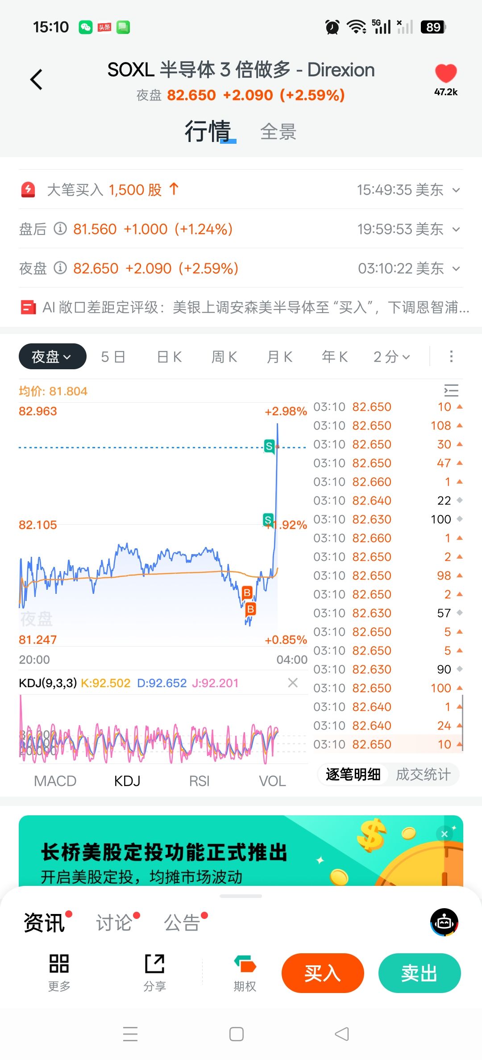Tap the info icon beside 夜盘 quote
Screen dimensions: 482x1060
tap(60, 268)
